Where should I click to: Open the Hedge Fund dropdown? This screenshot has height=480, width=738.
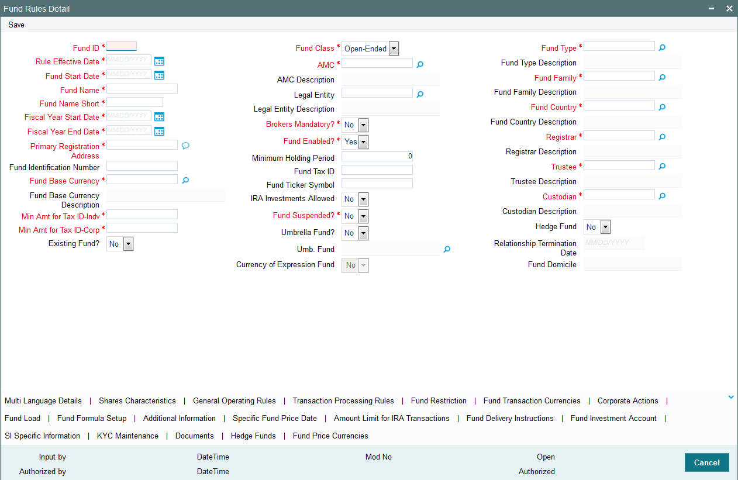pyautogui.click(x=597, y=227)
